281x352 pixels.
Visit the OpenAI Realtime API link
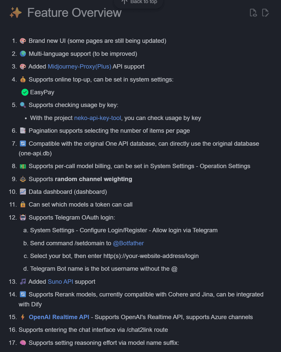59,317
